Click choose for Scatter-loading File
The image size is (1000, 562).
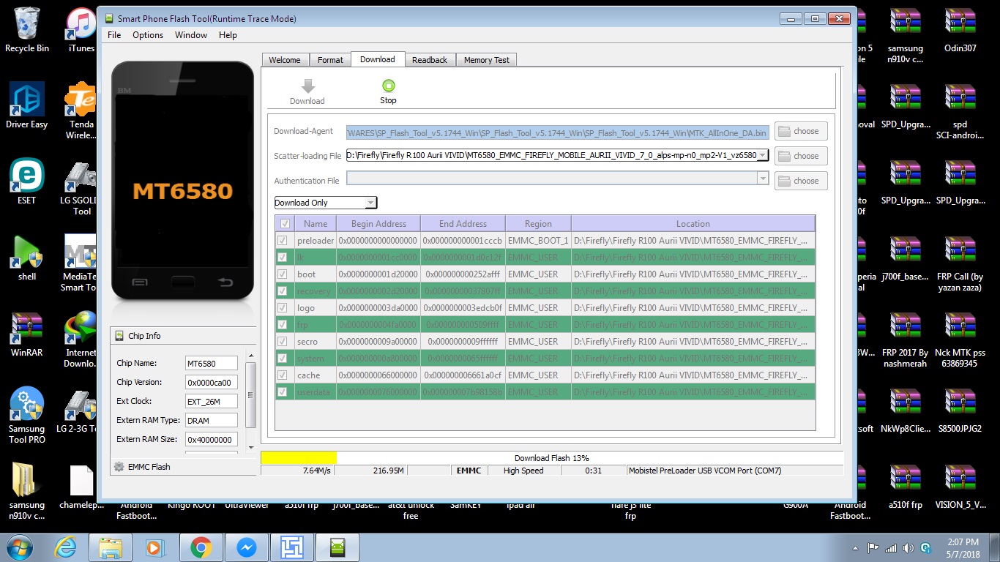801,156
